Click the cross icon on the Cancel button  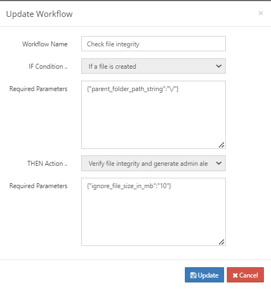point(235,275)
